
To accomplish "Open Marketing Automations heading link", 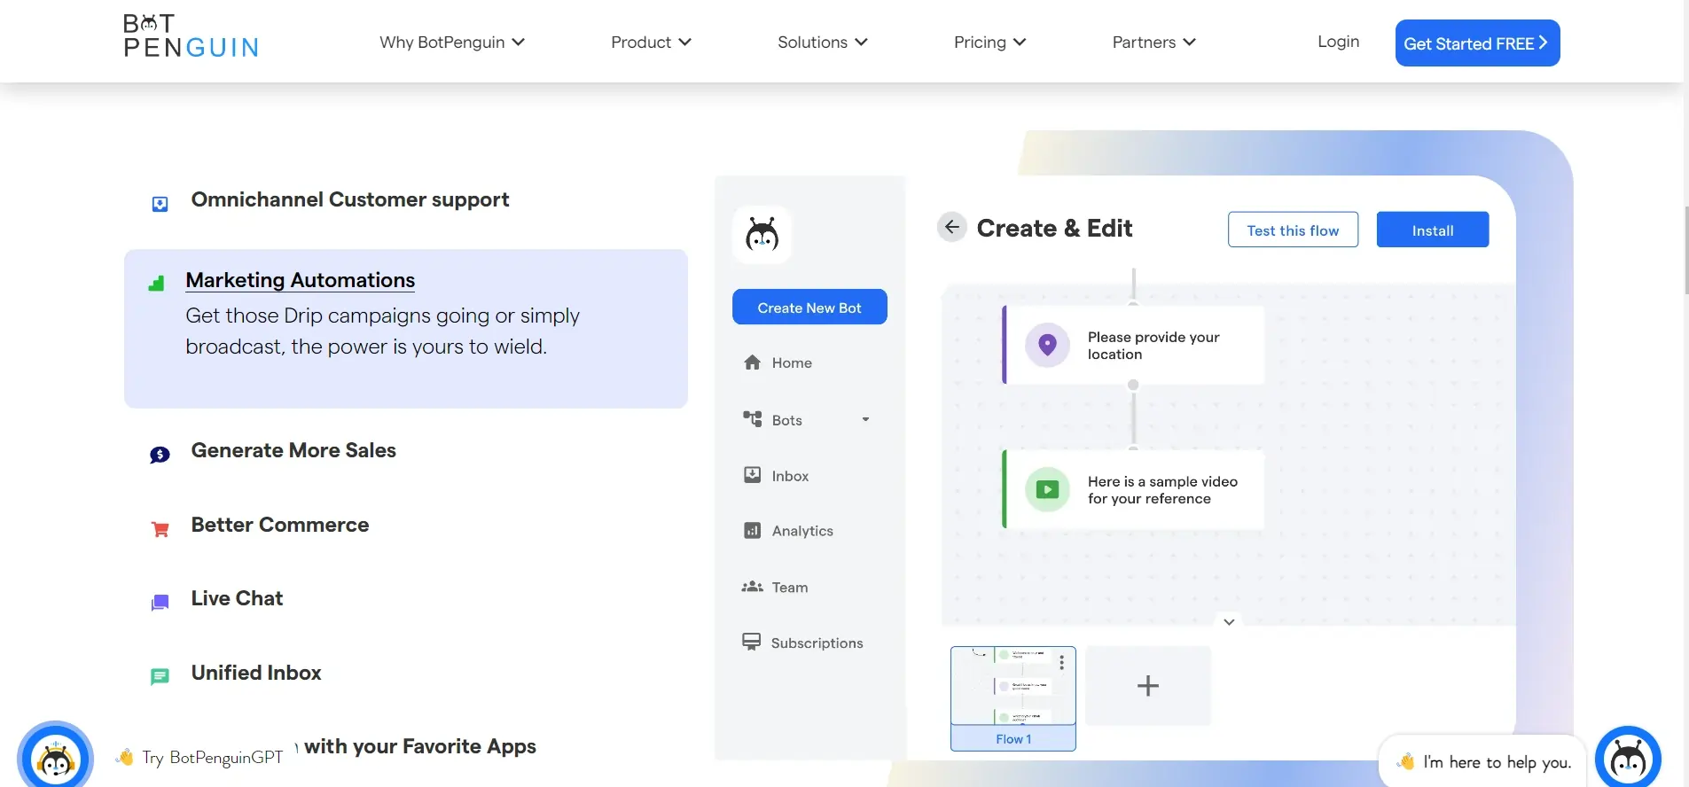I will [300, 280].
